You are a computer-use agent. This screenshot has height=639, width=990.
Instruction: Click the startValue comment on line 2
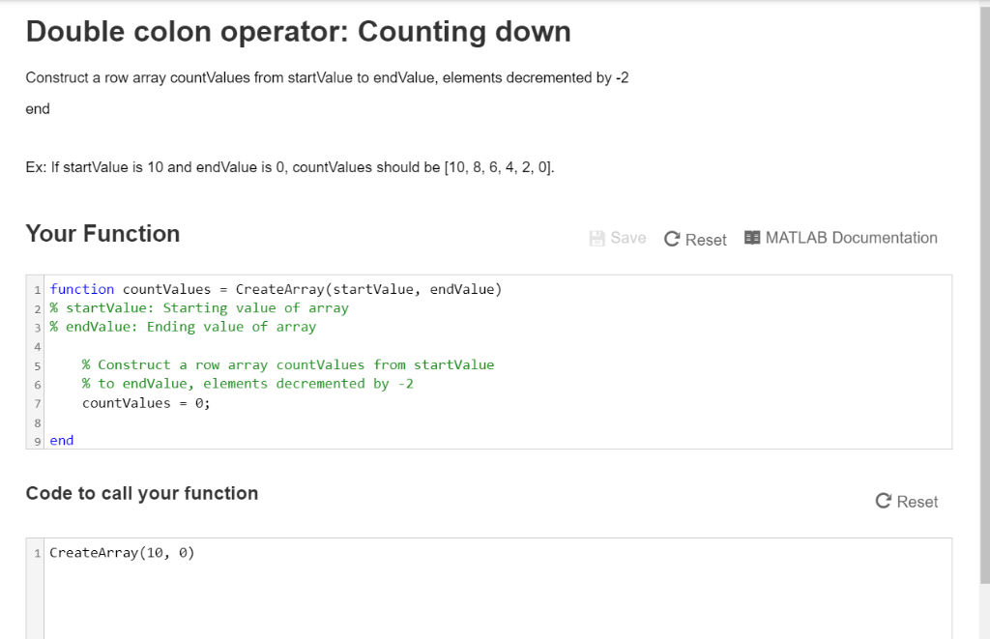[199, 308]
